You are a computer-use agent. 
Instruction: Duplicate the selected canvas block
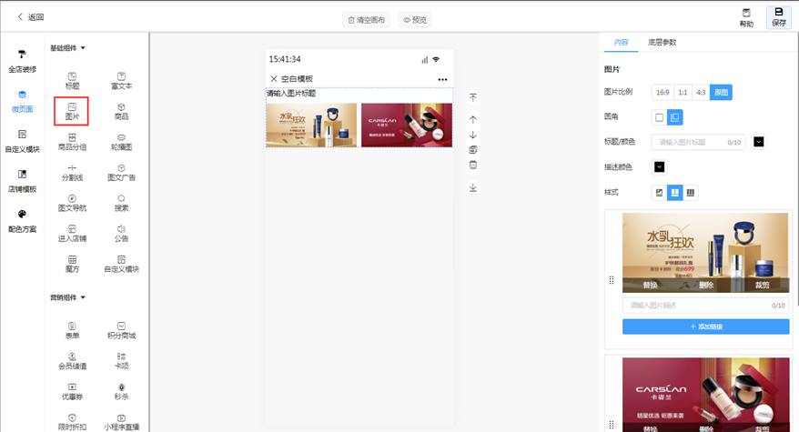pyautogui.click(x=473, y=150)
